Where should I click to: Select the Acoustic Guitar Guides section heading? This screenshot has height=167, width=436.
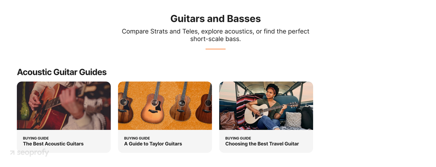pyautogui.click(x=62, y=72)
